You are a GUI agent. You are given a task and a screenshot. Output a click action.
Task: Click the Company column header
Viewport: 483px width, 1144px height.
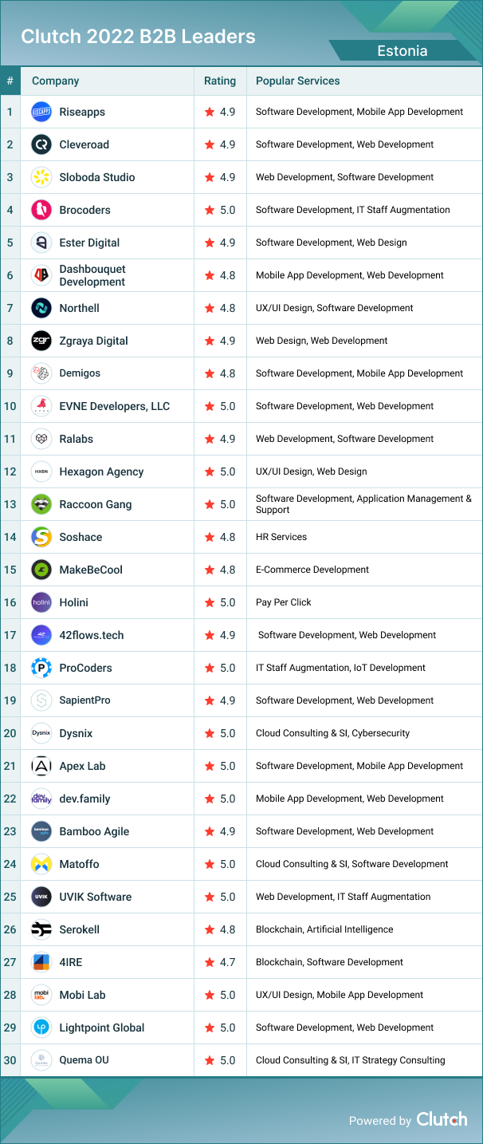click(x=55, y=81)
